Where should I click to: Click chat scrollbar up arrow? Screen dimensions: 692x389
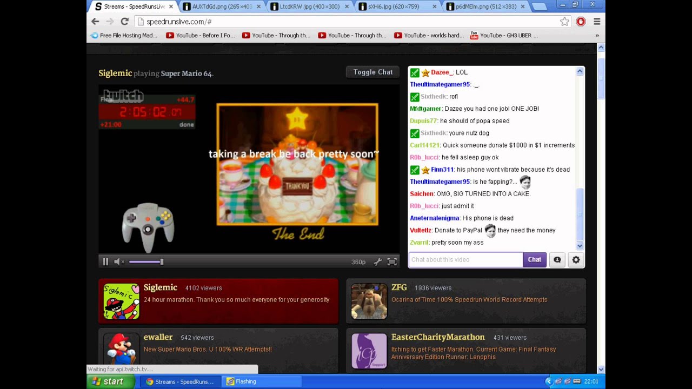point(580,71)
